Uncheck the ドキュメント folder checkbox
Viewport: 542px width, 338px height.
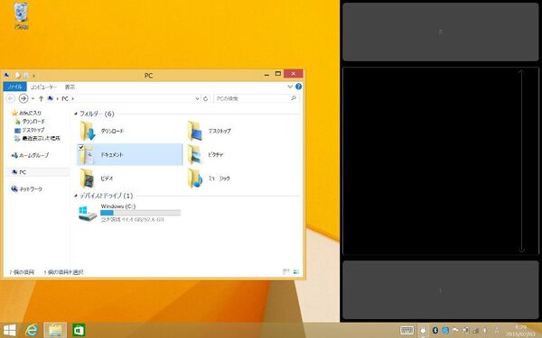click(x=81, y=147)
